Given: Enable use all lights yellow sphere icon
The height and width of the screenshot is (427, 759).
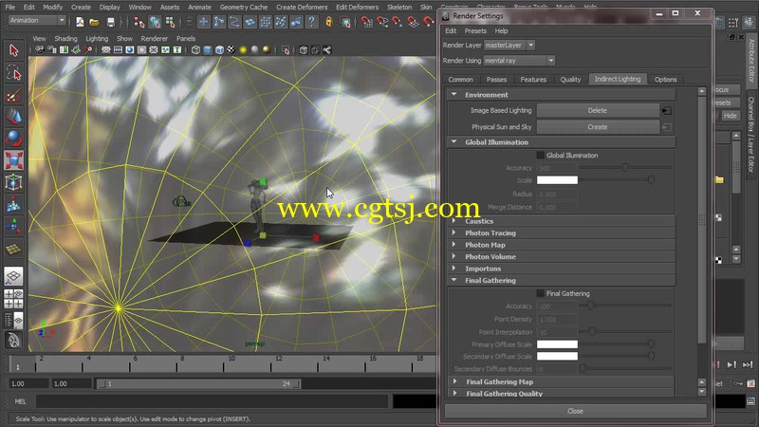Looking at the screenshot, I should point(243,50).
